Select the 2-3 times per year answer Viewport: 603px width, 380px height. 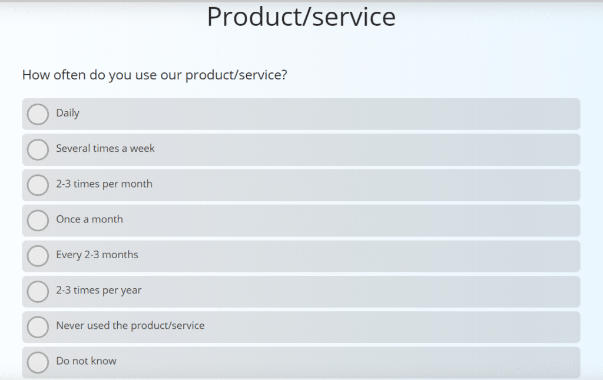click(38, 291)
